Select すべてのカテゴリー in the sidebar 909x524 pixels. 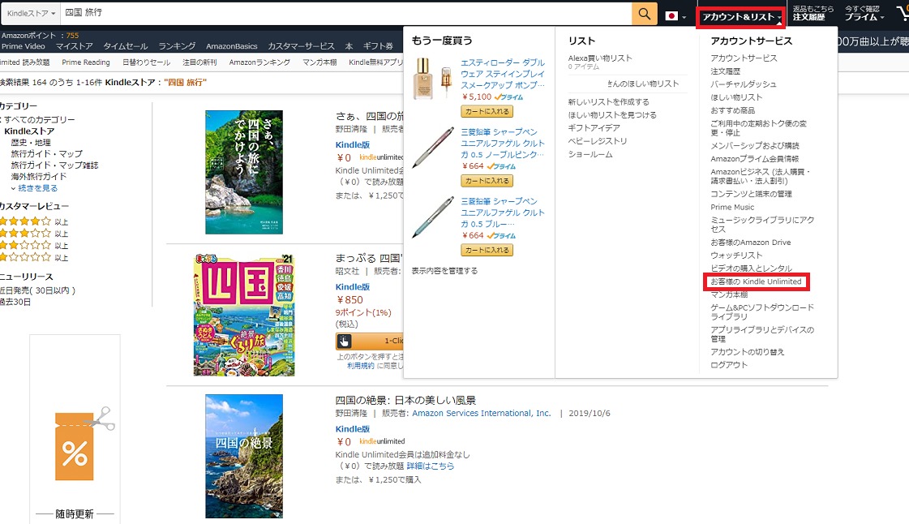[39, 119]
